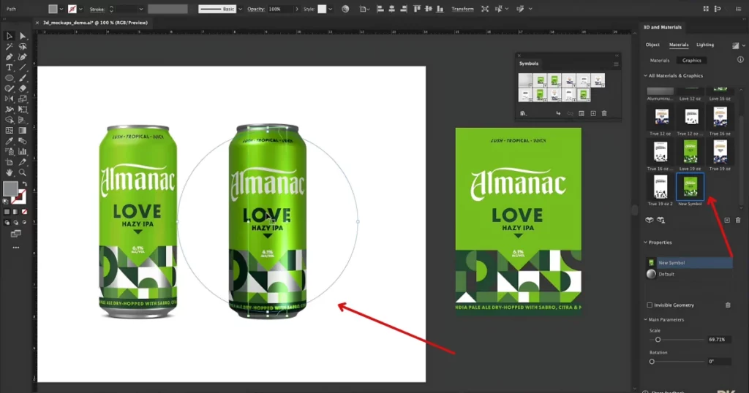Click Symbol Libraries menu icon in Symbols panel
This screenshot has width=749, height=393.
pyautogui.click(x=524, y=113)
